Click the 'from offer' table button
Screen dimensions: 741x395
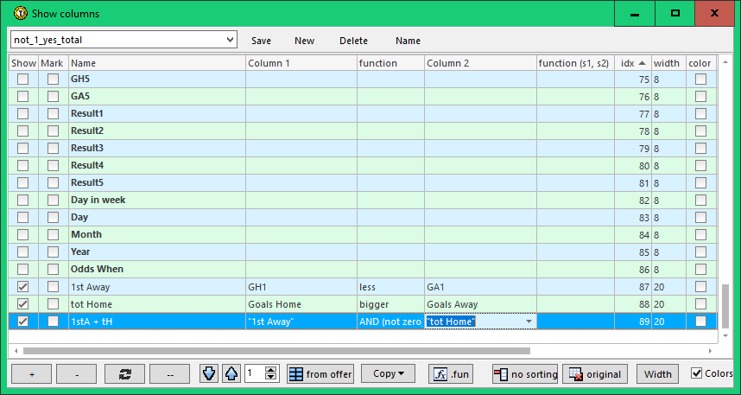(x=320, y=374)
